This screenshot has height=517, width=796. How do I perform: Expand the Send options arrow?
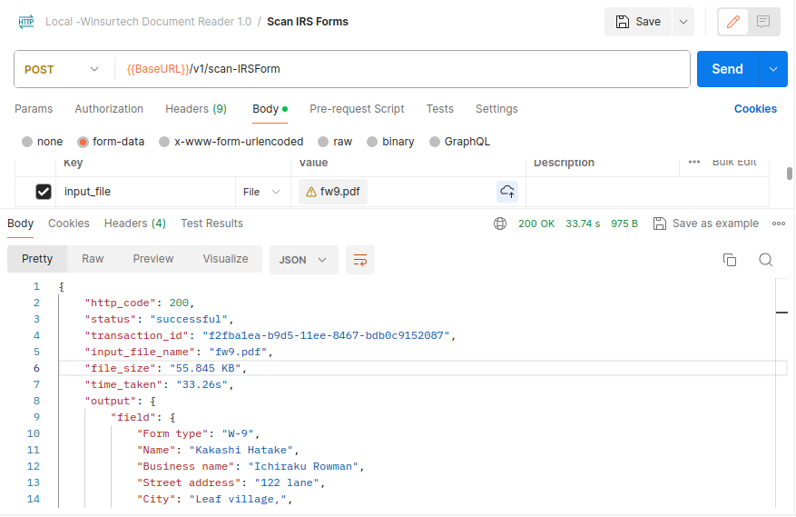773,69
